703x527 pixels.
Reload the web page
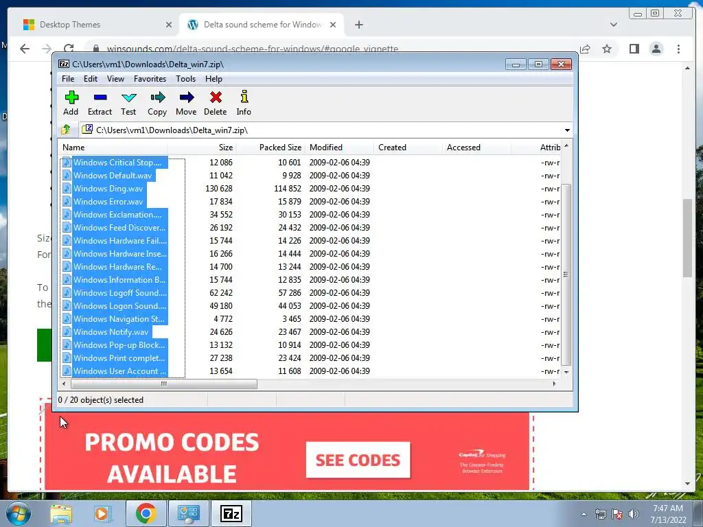pos(69,49)
